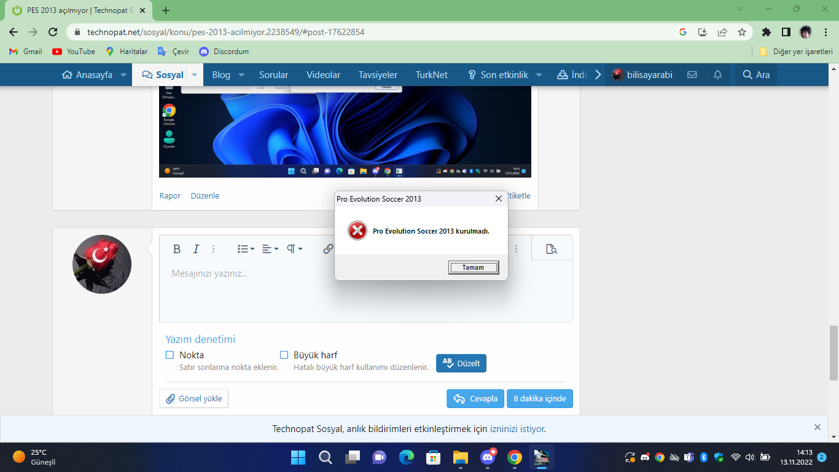Toggle italic formatting in the message editor
Image resolution: width=839 pixels, height=472 pixels.
click(196, 249)
